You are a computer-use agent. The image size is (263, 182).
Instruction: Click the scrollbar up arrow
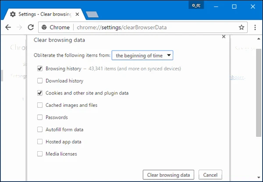(259, 39)
